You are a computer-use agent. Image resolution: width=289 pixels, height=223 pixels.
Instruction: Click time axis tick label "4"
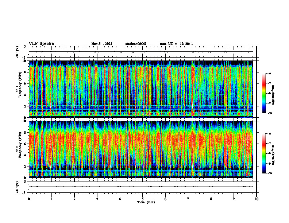(120, 199)
